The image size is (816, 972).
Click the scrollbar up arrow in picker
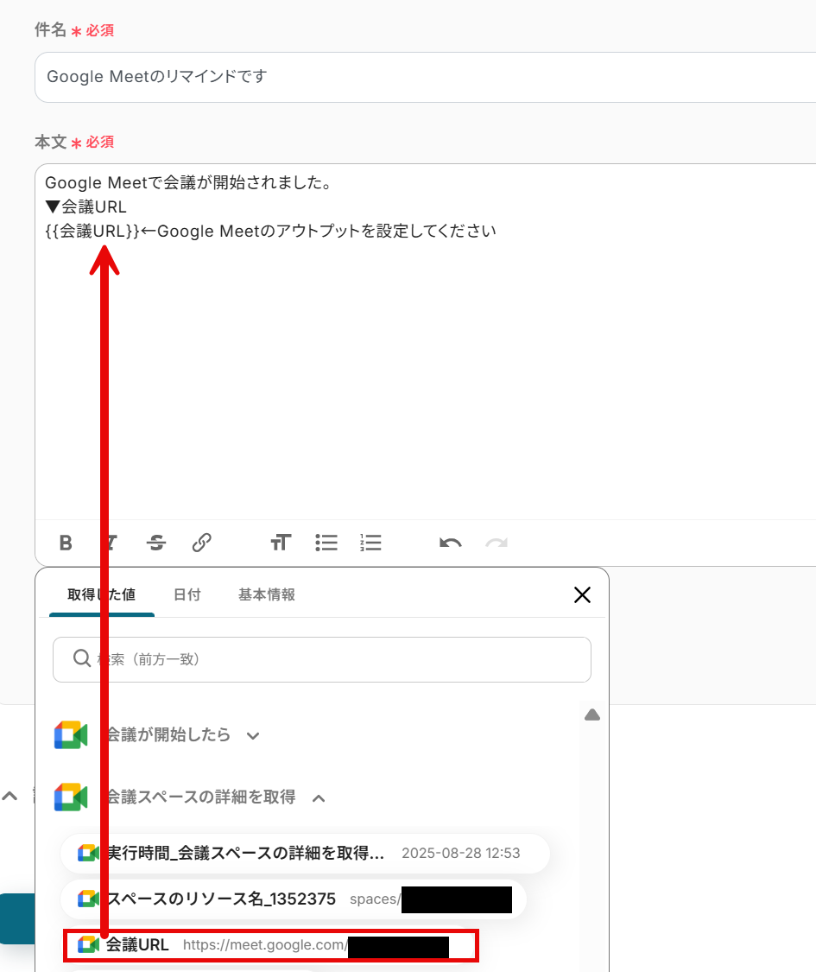tap(592, 715)
